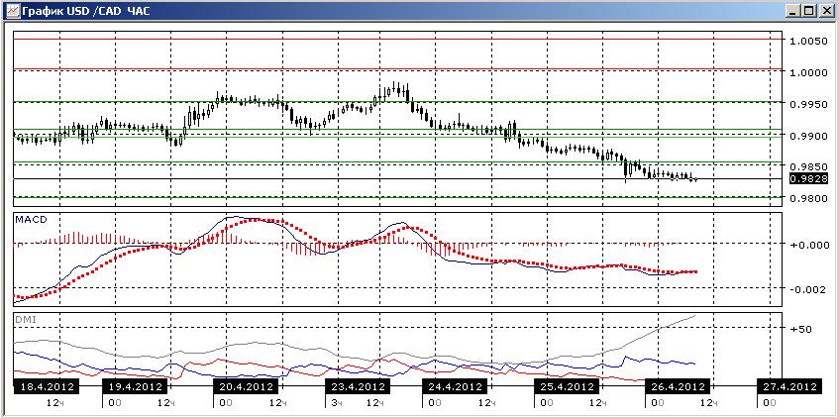Click the 0.9950 price axis label
Screen dimensions: 839x418
coord(808,104)
